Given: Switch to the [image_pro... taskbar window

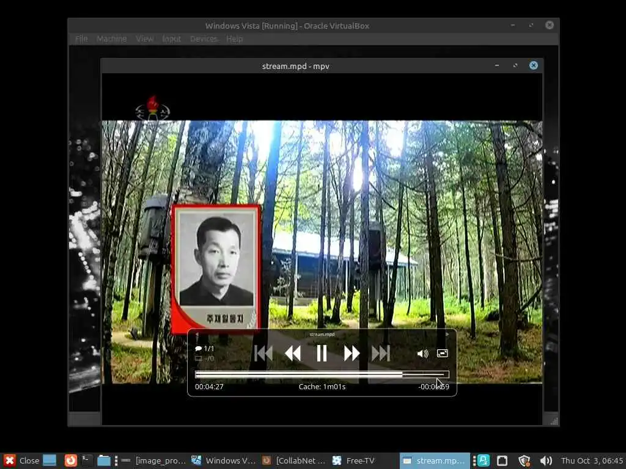Looking at the screenshot, I should (153, 460).
